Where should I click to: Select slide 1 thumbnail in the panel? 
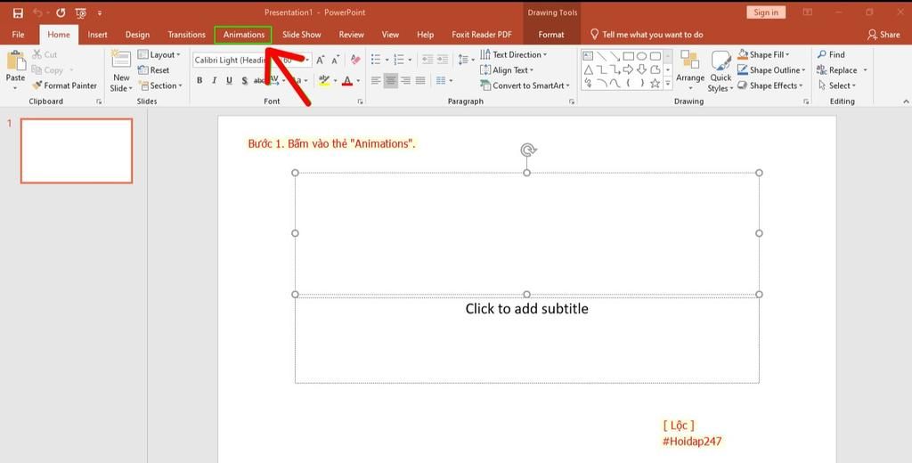point(77,150)
